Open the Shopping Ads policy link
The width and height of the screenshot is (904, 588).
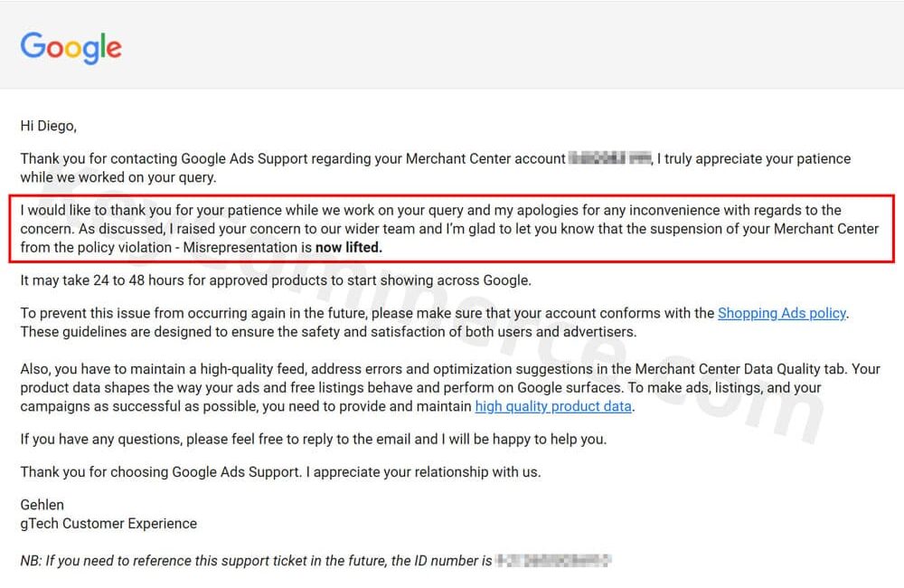(781, 313)
